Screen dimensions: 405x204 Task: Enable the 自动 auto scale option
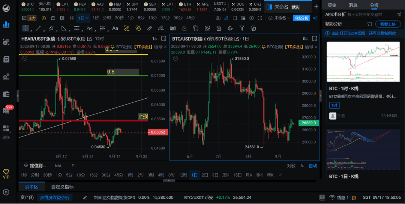(x=313, y=166)
